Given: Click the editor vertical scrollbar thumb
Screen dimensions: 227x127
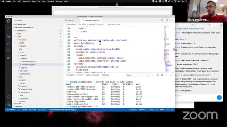Looking at the screenshot, I should tap(174, 49).
